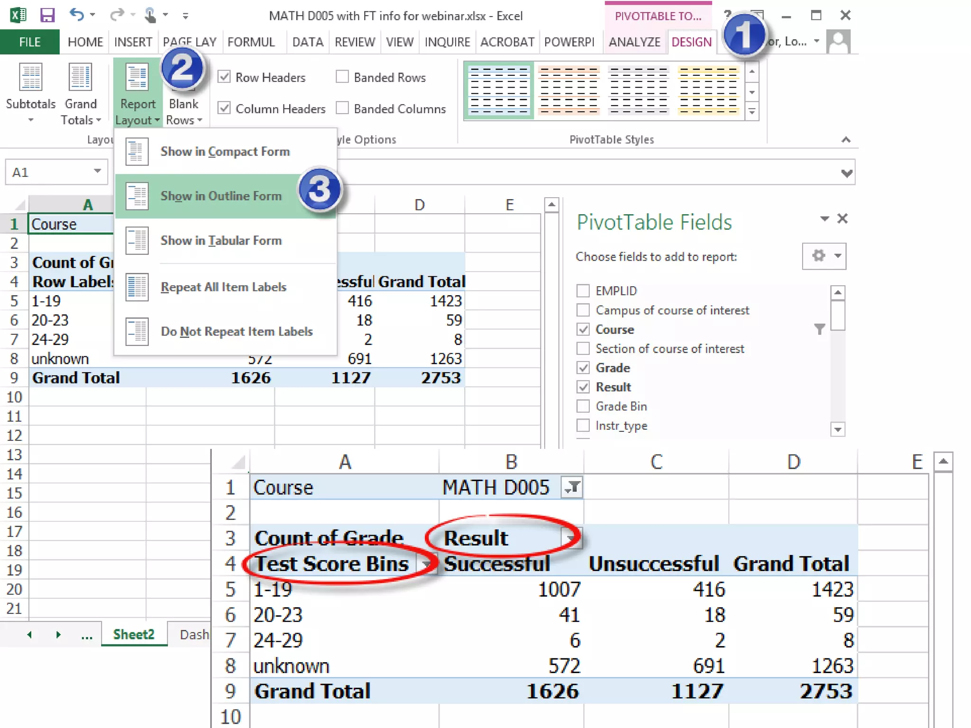Expand PivotTable Styles gallery more arrow
Viewport: 971px width, 728px height.
pyautogui.click(x=752, y=112)
